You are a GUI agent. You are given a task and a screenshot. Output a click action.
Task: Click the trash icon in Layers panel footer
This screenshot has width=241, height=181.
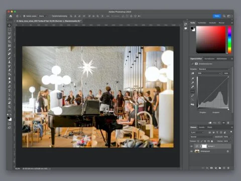click(228, 168)
